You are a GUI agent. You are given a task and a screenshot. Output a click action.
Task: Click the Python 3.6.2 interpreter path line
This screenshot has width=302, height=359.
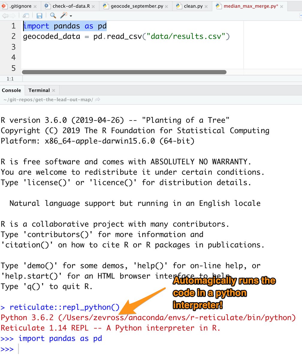pyautogui.click(x=148, y=318)
